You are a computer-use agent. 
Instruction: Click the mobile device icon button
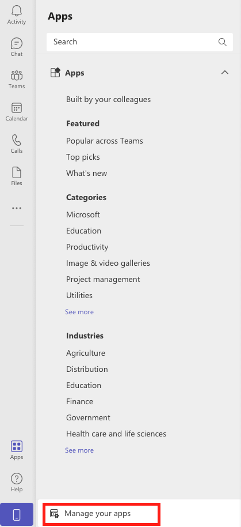17,514
